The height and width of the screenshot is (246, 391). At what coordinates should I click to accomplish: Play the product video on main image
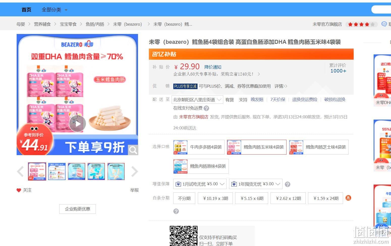pyautogui.click(x=77, y=124)
